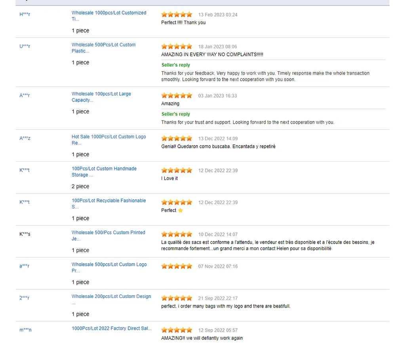Click the star rating dated 10 Dec 2022
The image size is (396, 344).
point(177,235)
